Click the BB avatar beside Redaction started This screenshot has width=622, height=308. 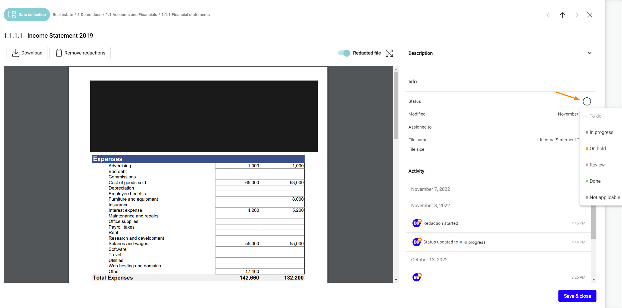(416, 223)
